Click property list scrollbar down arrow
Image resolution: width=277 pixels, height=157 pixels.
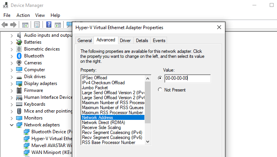click(148, 142)
